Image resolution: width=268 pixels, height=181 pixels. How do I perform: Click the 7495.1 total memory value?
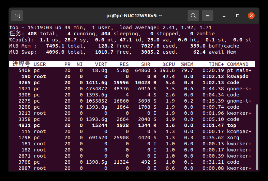point(55,46)
